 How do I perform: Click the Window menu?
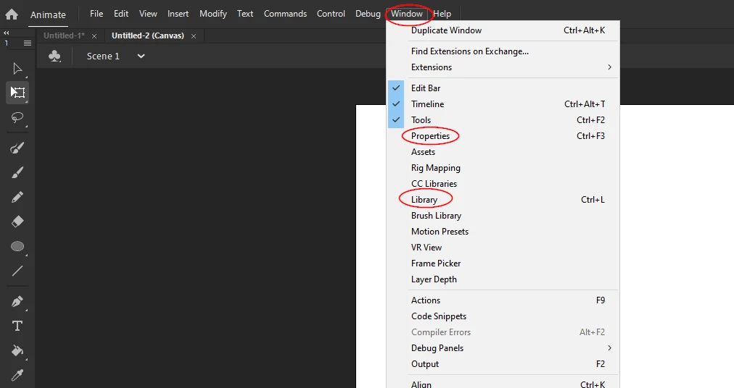[x=407, y=14]
